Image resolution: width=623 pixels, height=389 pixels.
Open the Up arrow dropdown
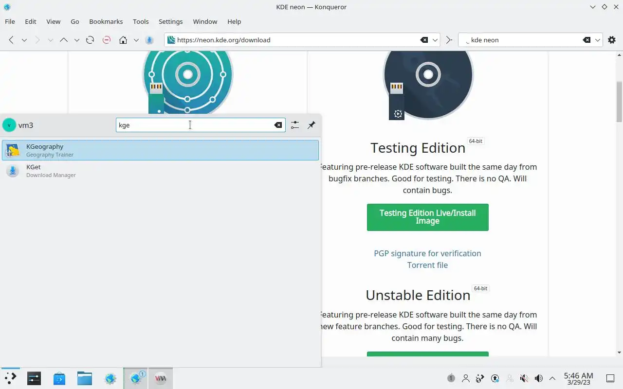[76, 40]
